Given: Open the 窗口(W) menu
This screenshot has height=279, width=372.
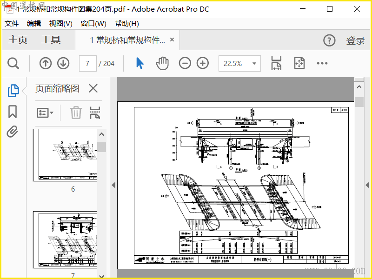Looking at the screenshot, I should click(93, 24).
